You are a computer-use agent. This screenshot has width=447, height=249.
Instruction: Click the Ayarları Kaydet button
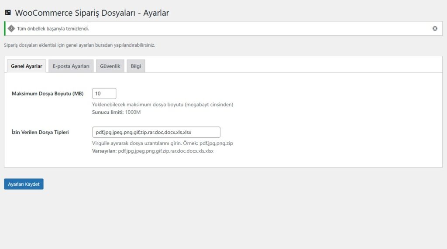click(x=24, y=184)
